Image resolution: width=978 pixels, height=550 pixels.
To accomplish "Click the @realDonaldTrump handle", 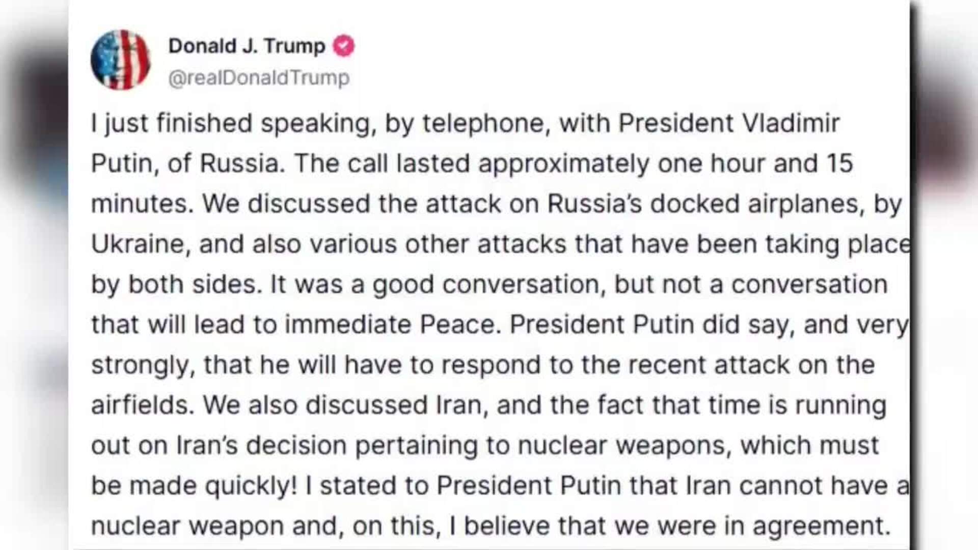I will 259,78.
